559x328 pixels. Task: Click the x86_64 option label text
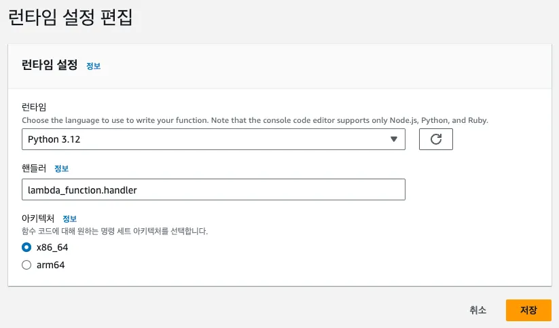pyautogui.click(x=52, y=247)
